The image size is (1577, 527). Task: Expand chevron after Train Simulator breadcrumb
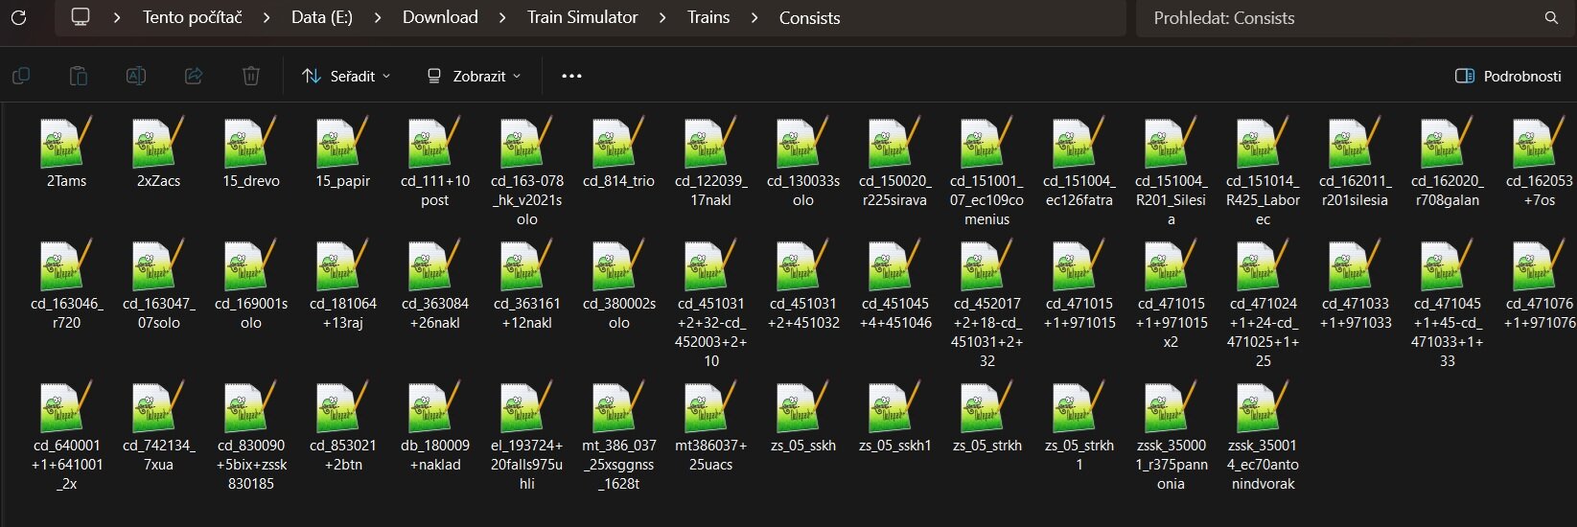tap(662, 17)
